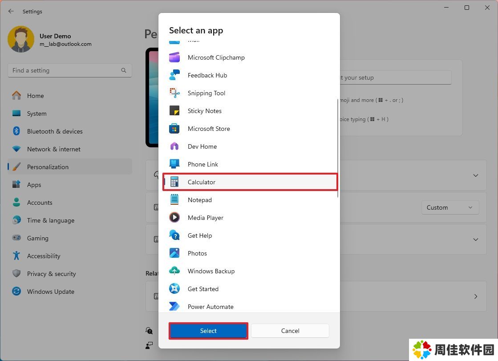This screenshot has width=498, height=361.
Task: Maximize the Settings window
Action: pos(466,8)
